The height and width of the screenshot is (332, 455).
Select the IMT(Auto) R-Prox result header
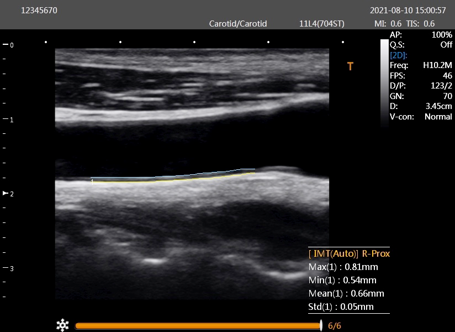coord(349,254)
